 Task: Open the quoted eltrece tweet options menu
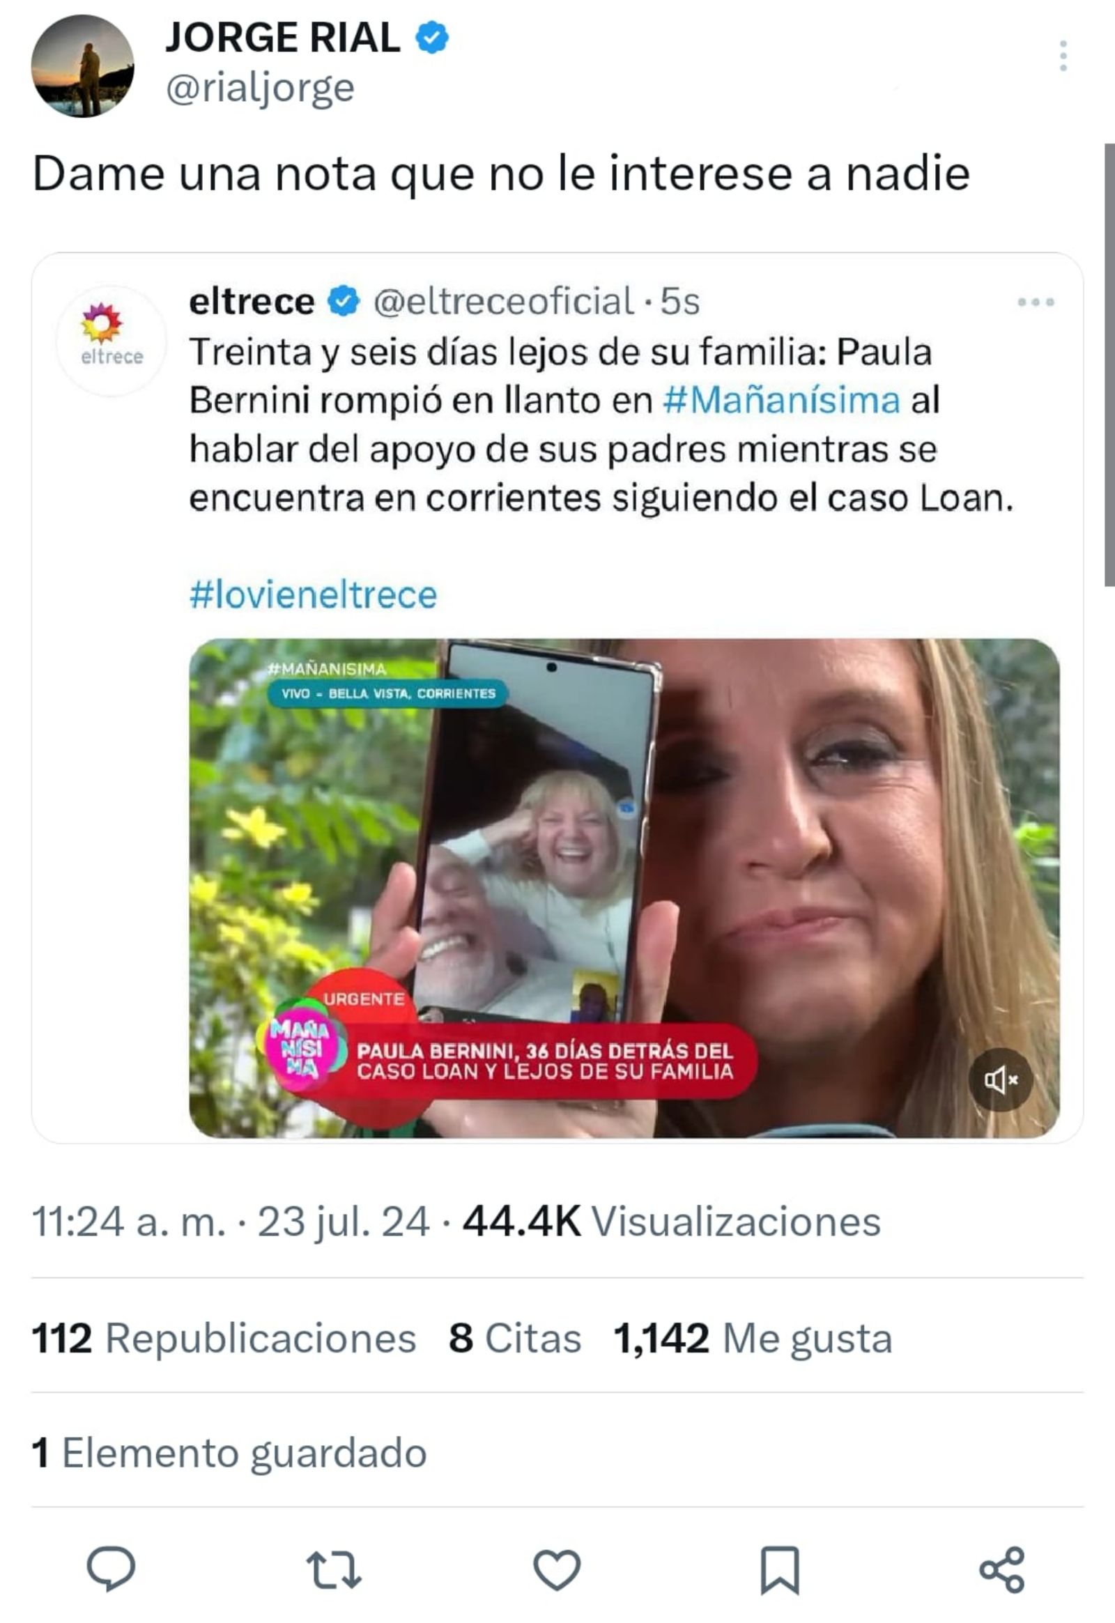pyautogui.click(x=1036, y=302)
